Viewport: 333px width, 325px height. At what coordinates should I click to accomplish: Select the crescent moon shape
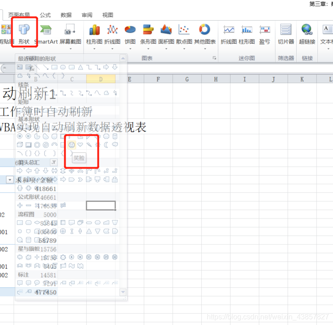pos(106,145)
